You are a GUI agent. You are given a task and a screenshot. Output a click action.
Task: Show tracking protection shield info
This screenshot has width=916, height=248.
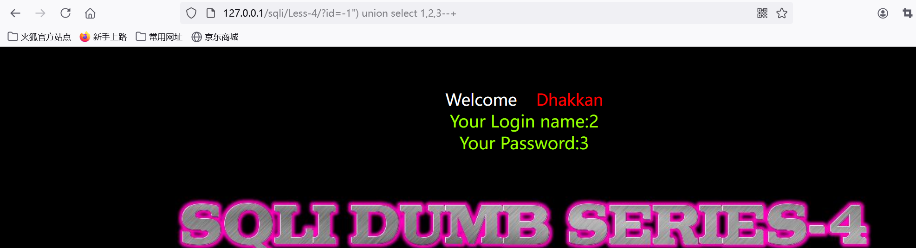click(191, 13)
